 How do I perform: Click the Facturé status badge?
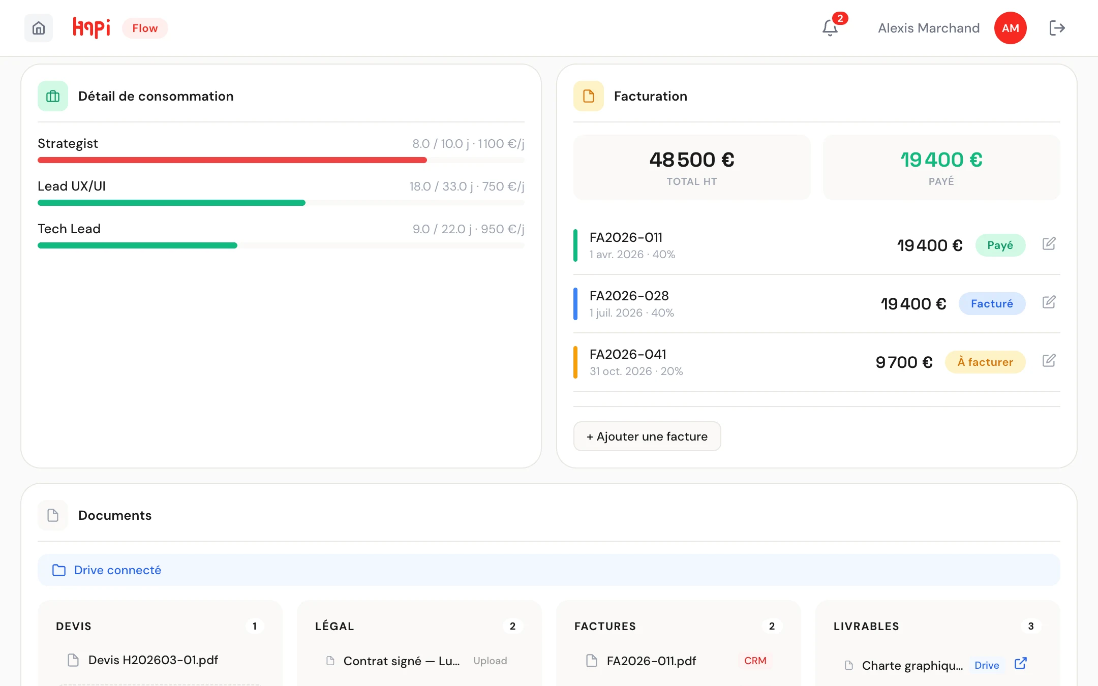tap(992, 303)
